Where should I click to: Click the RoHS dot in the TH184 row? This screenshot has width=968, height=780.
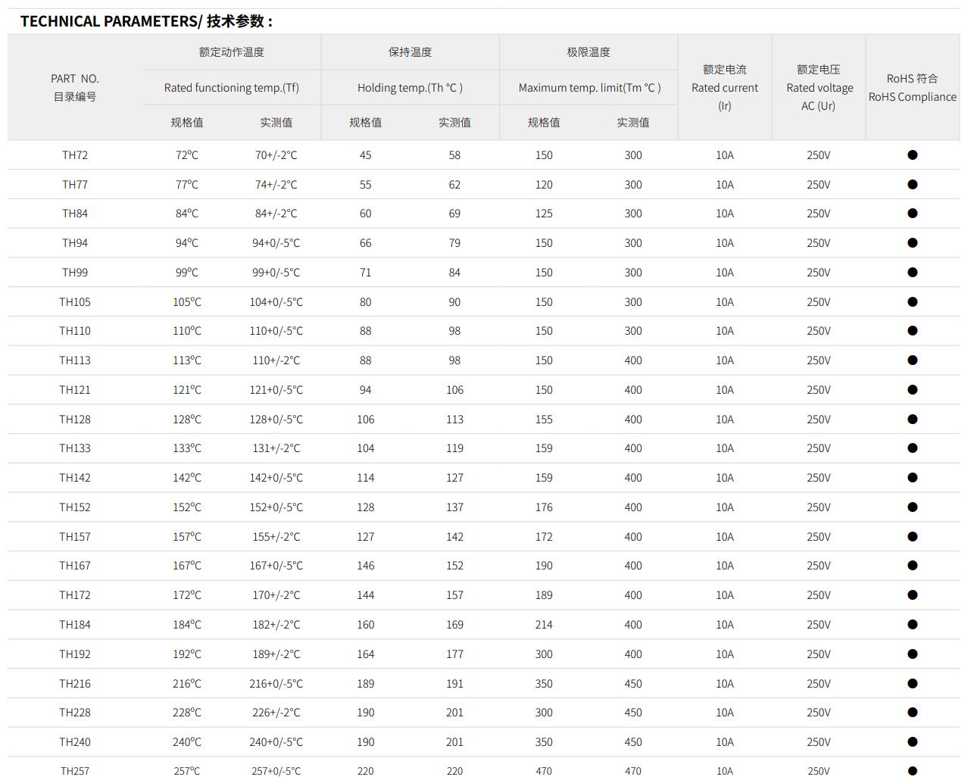(x=912, y=625)
